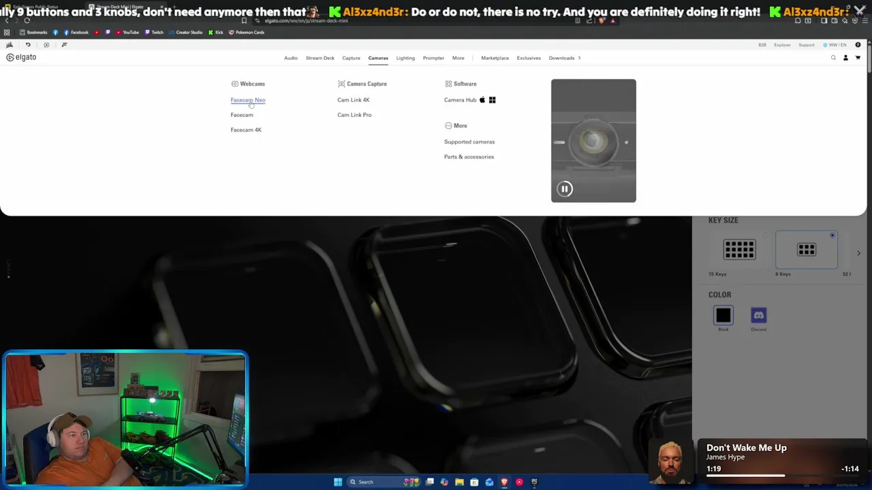Open Microsoft Store from taskbar
Viewport: 872px width, 490px height.
(x=474, y=482)
